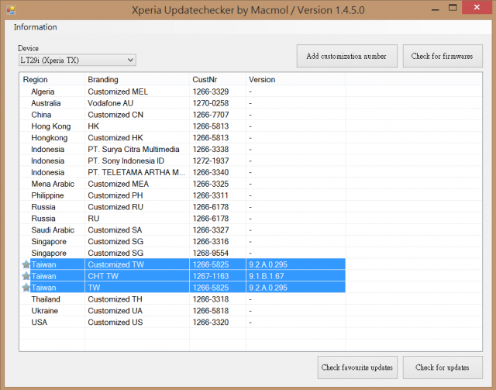Click Check favourite updates button
496x390 pixels.
pos(357,368)
